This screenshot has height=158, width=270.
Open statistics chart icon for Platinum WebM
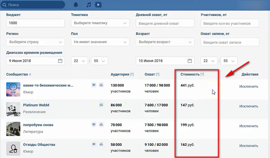(101, 105)
